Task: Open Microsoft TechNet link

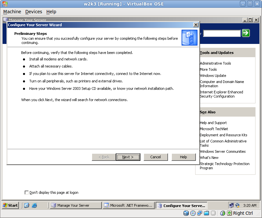Action: pos(214,129)
